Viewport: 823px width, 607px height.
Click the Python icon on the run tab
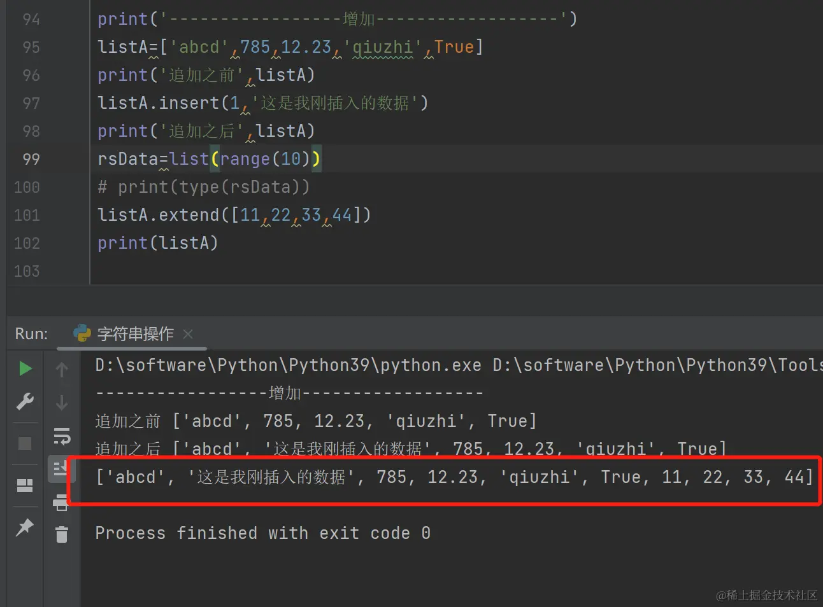(x=82, y=333)
